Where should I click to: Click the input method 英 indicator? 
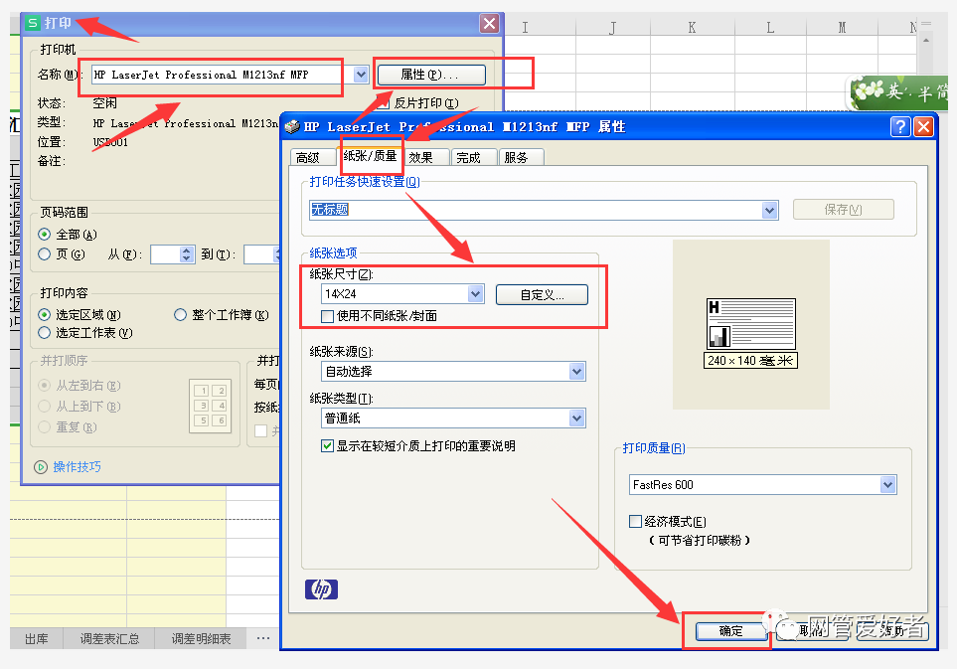[x=894, y=91]
